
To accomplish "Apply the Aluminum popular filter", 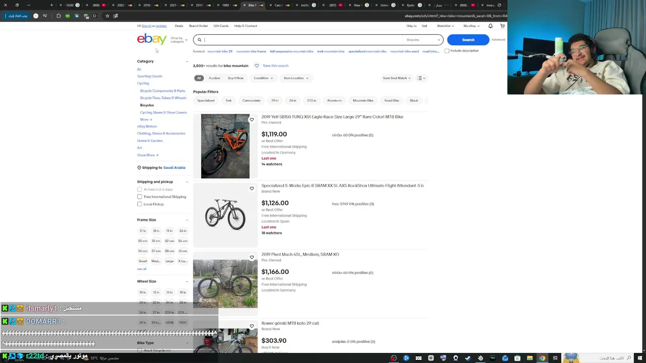I will coord(334,100).
